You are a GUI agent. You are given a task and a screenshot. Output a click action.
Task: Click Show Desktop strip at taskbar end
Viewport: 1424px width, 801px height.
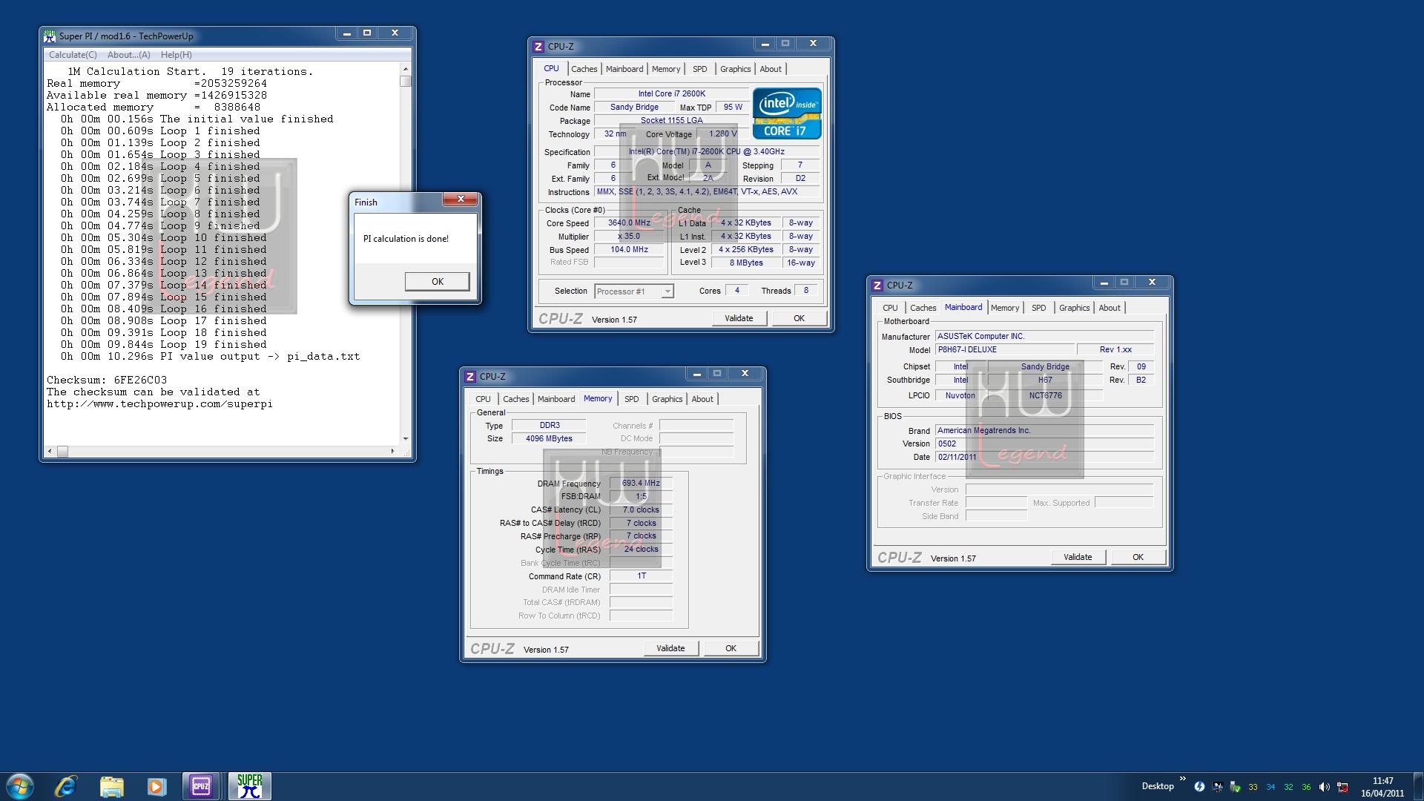[1418, 787]
